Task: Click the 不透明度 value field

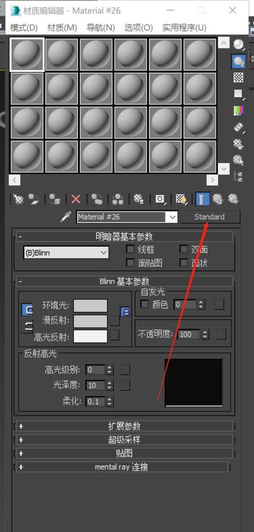Action: click(x=189, y=334)
